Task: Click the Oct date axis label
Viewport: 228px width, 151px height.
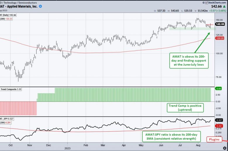Action: 11,145
